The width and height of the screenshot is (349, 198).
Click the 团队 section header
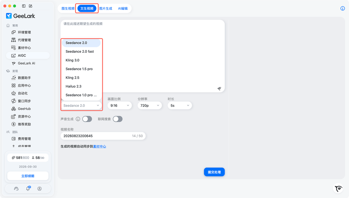point(15,132)
